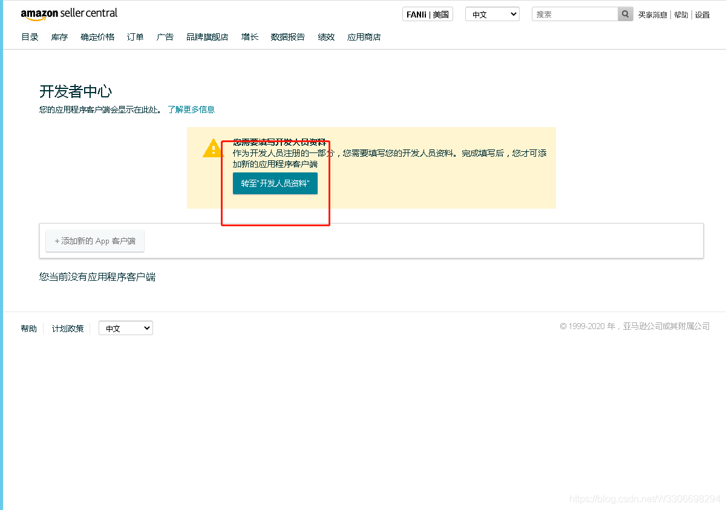This screenshot has width=726, height=510.
Task: Open the 品牌旗舰店 menu
Action: 208,37
